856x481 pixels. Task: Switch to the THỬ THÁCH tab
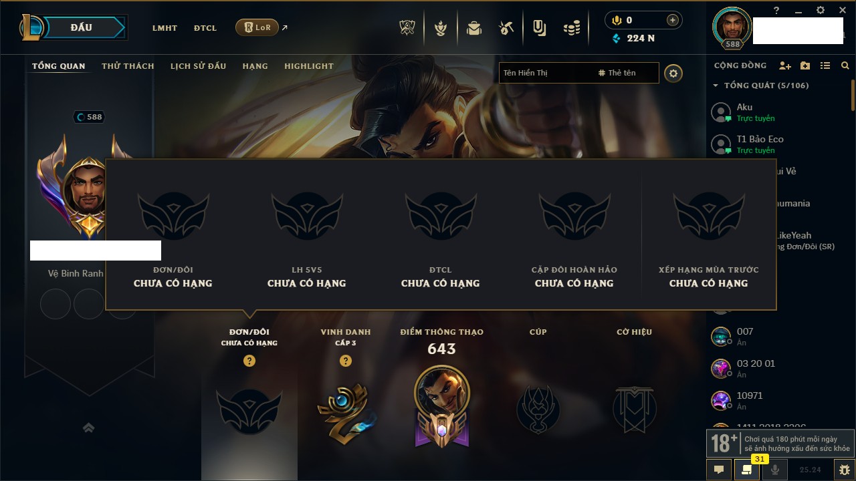pos(128,66)
